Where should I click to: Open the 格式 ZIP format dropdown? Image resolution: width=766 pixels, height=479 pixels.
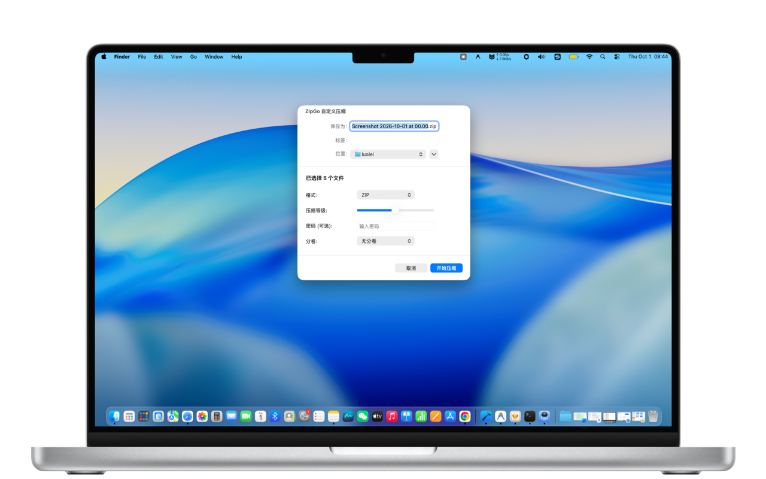click(385, 195)
